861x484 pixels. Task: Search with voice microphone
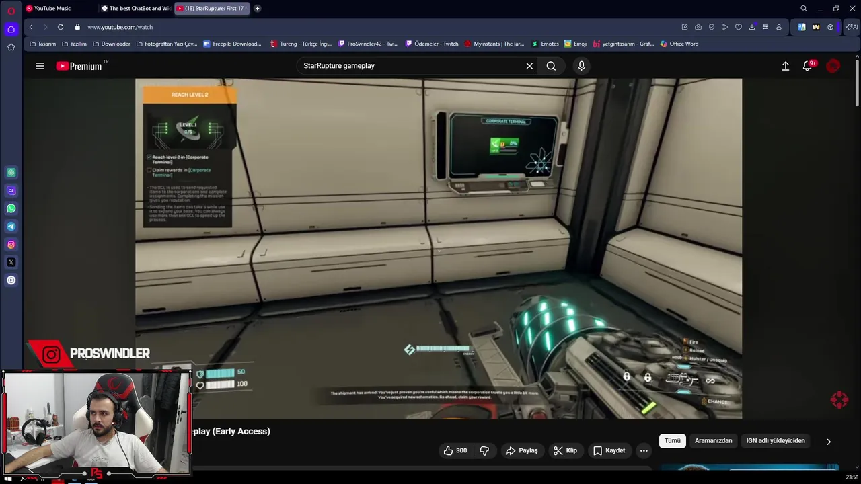click(x=582, y=66)
